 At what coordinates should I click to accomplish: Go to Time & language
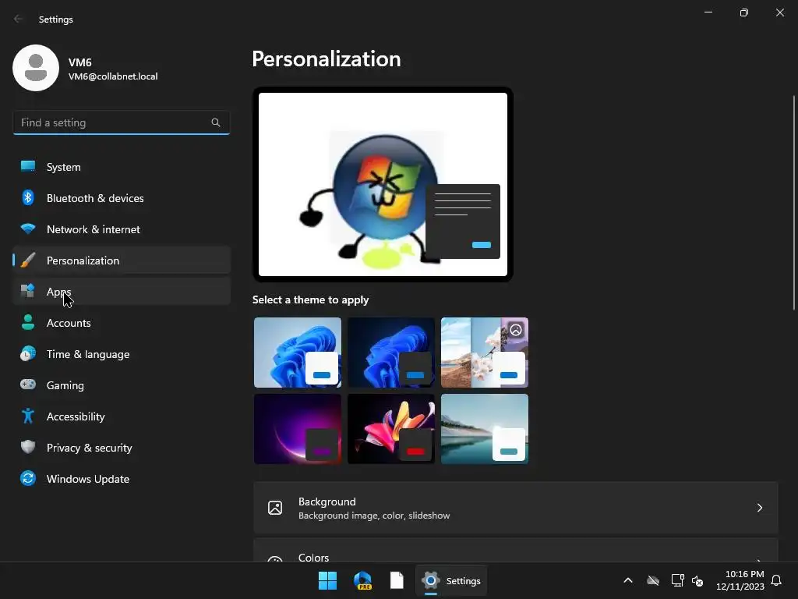click(x=122, y=354)
